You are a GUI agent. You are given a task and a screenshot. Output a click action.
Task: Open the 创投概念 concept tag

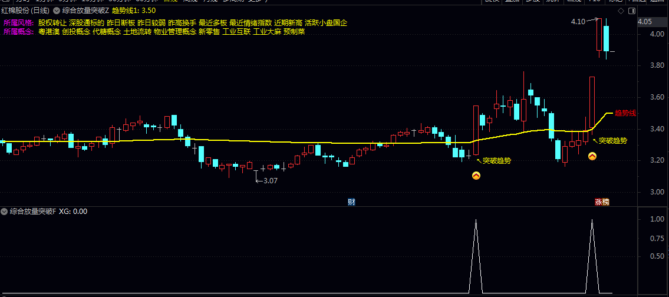[76, 32]
